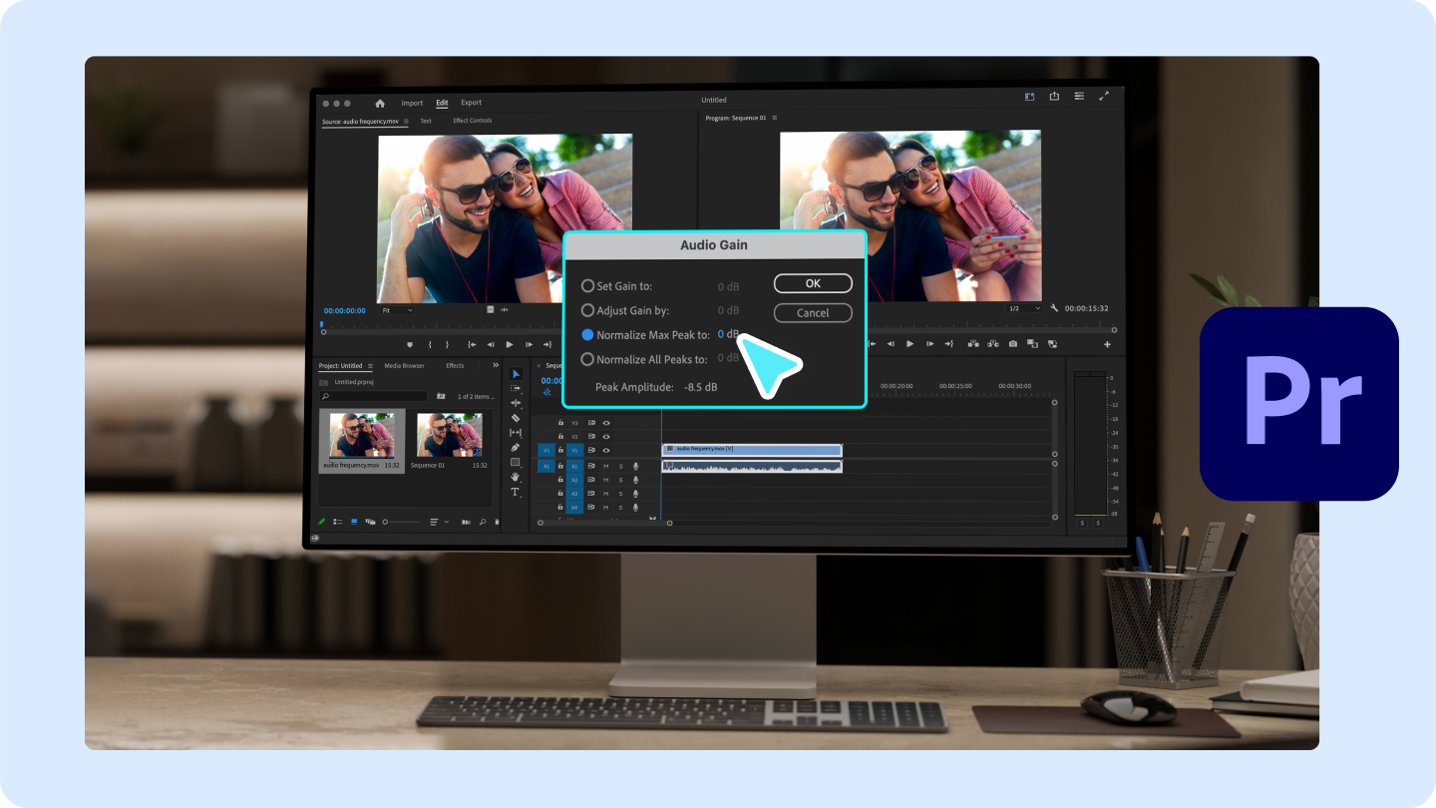The image size is (1436, 808).
Task: Switch Project panel to icon view
Action: 354,522
